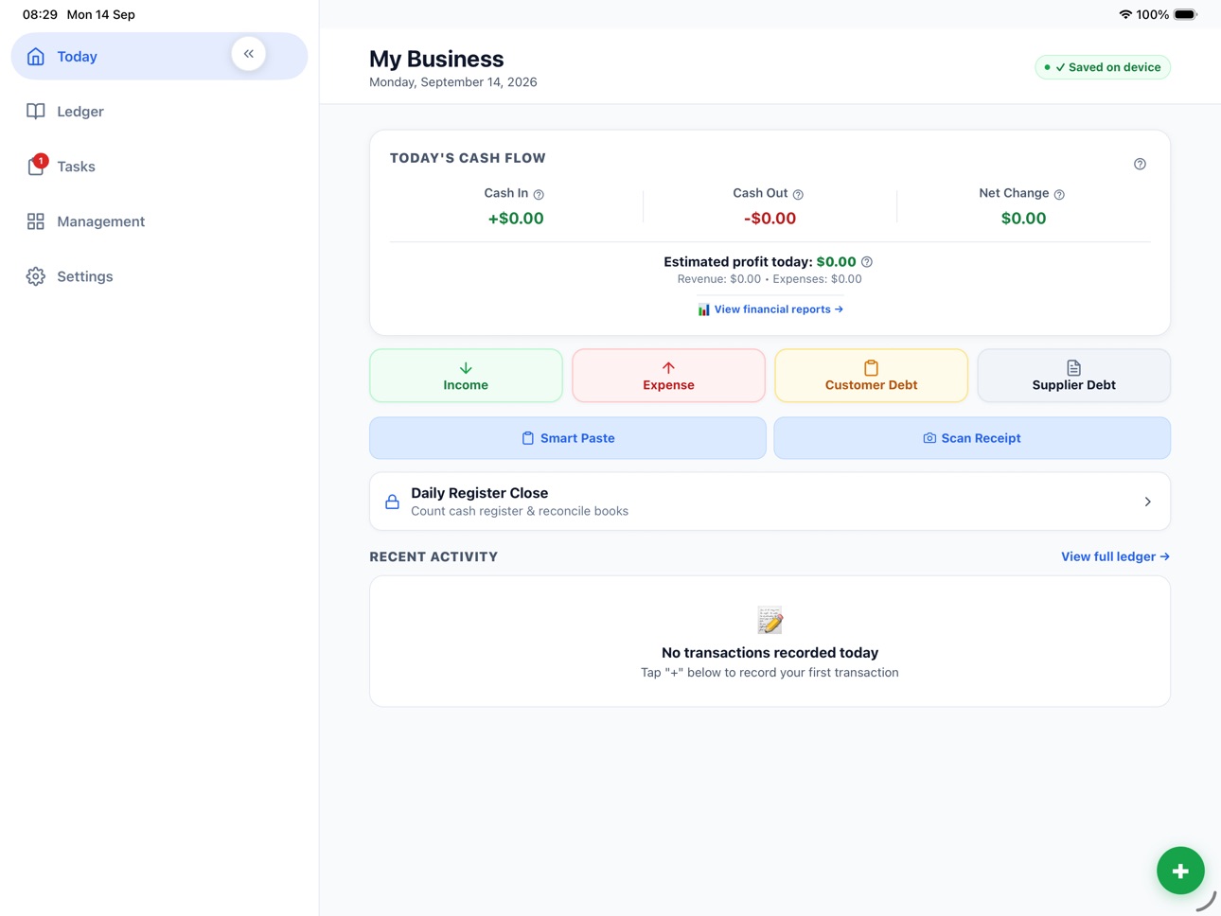Go to the Ledger section
Screen dimensions: 1221x916
pyautogui.click(x=159, y=112)
